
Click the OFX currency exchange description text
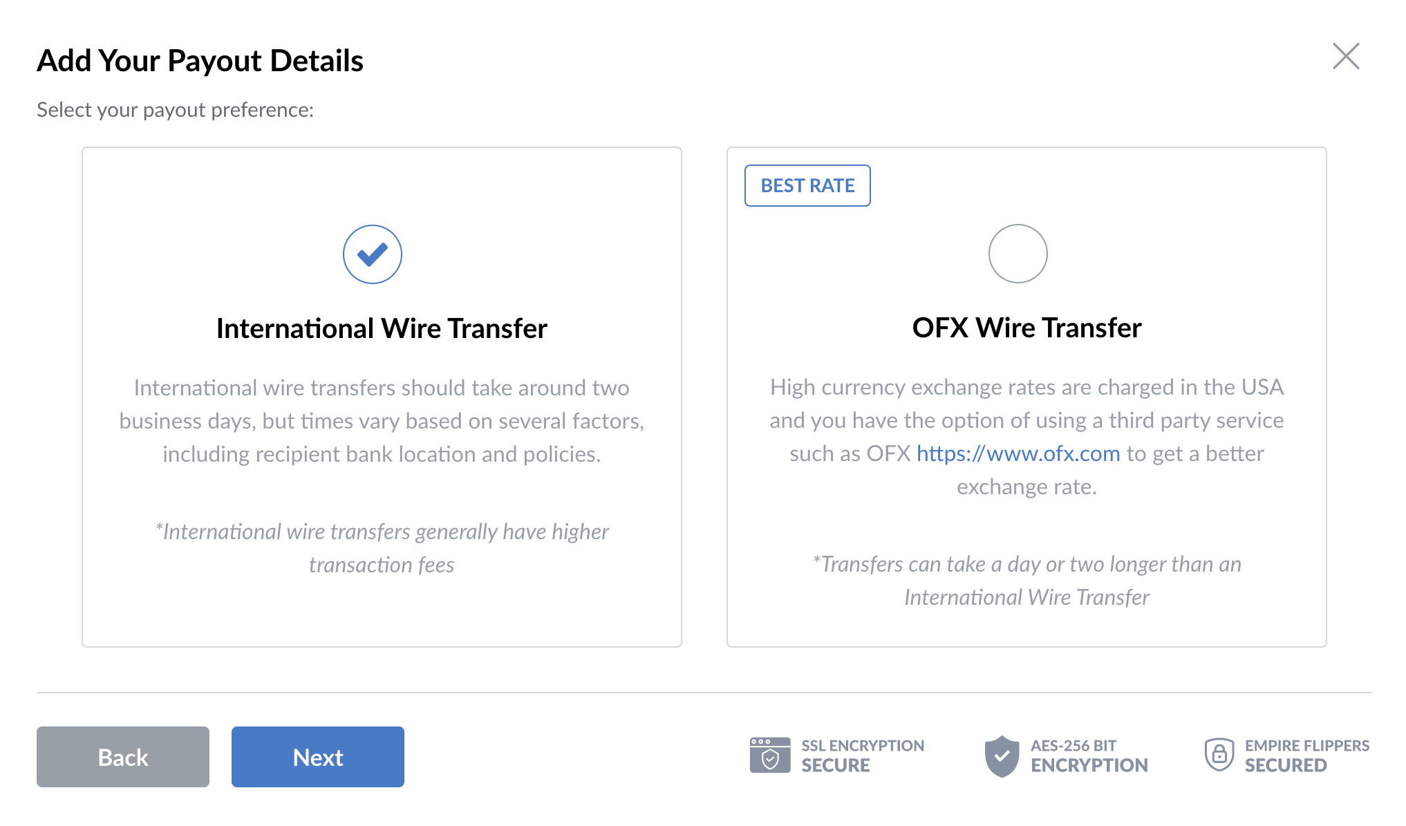(x=1027, y=437)
